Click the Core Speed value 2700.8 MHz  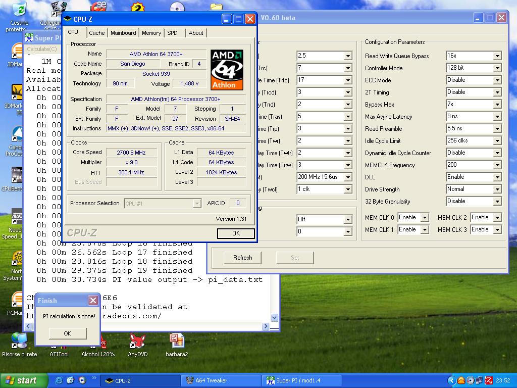tap(131, 153)
